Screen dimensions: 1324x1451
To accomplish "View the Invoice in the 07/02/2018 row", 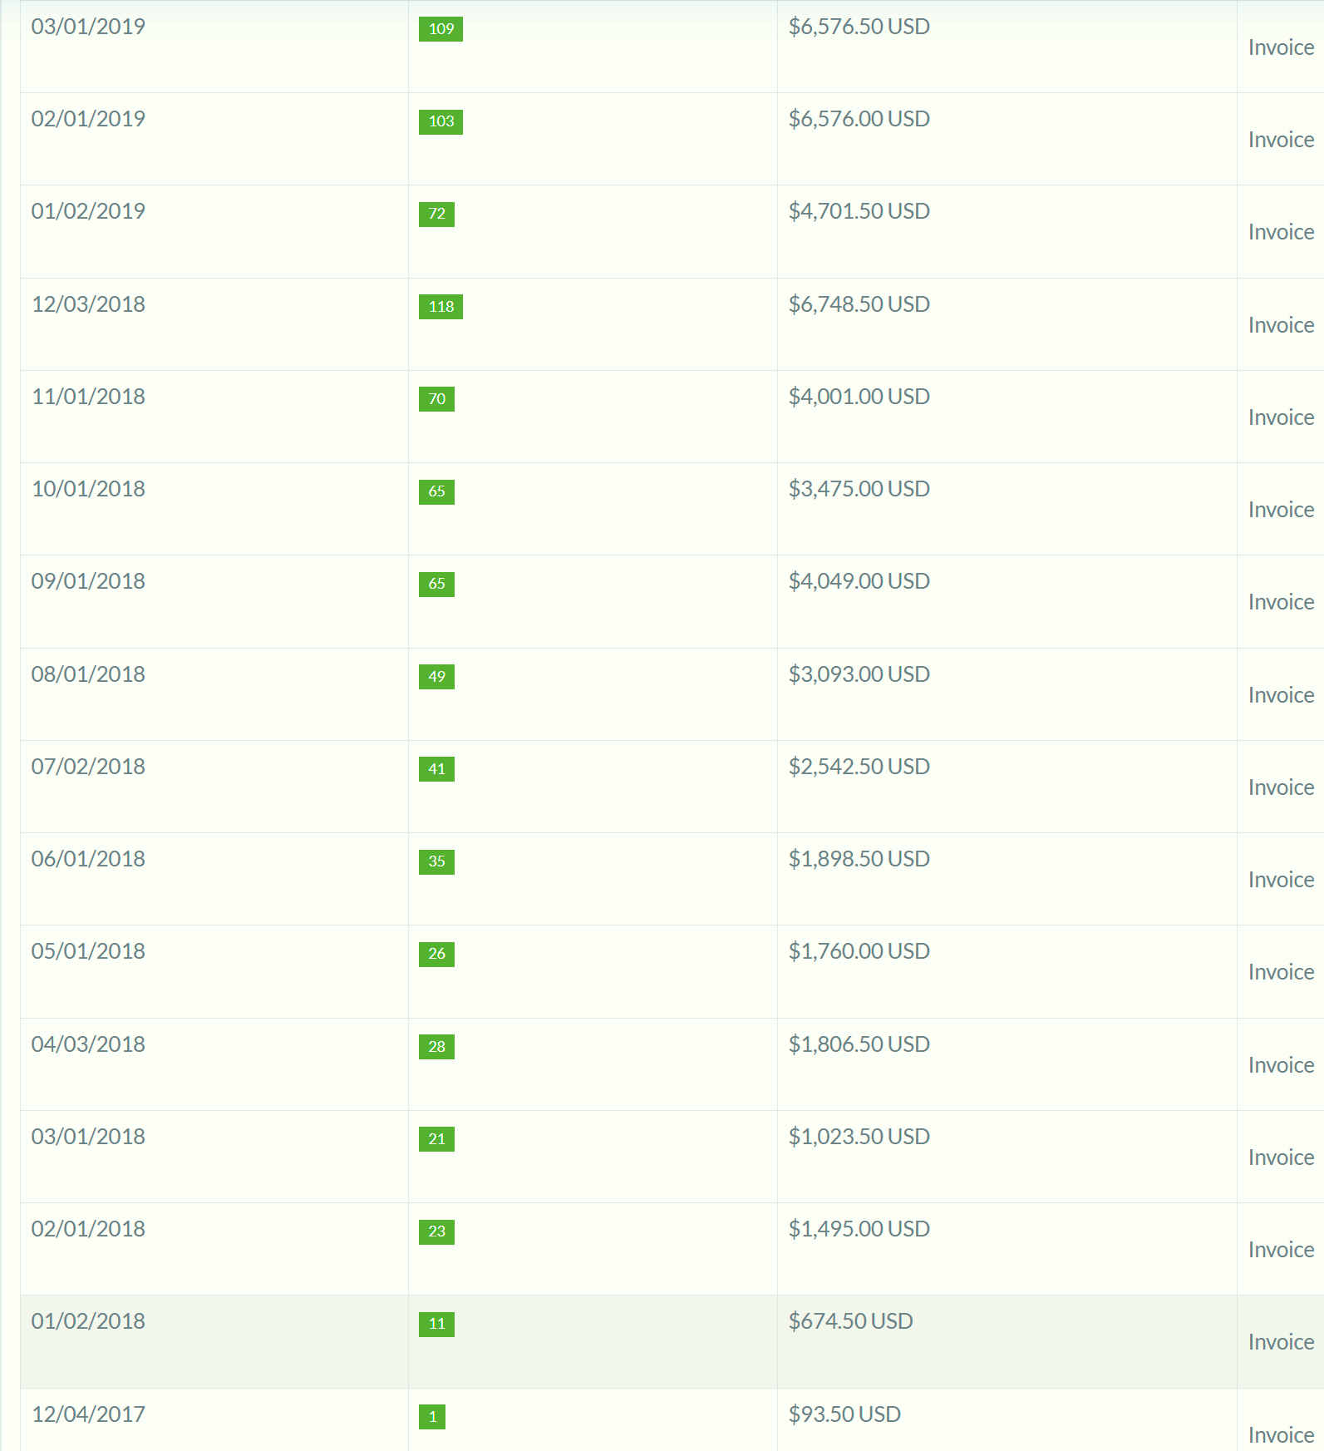I will coord(1280,787).
